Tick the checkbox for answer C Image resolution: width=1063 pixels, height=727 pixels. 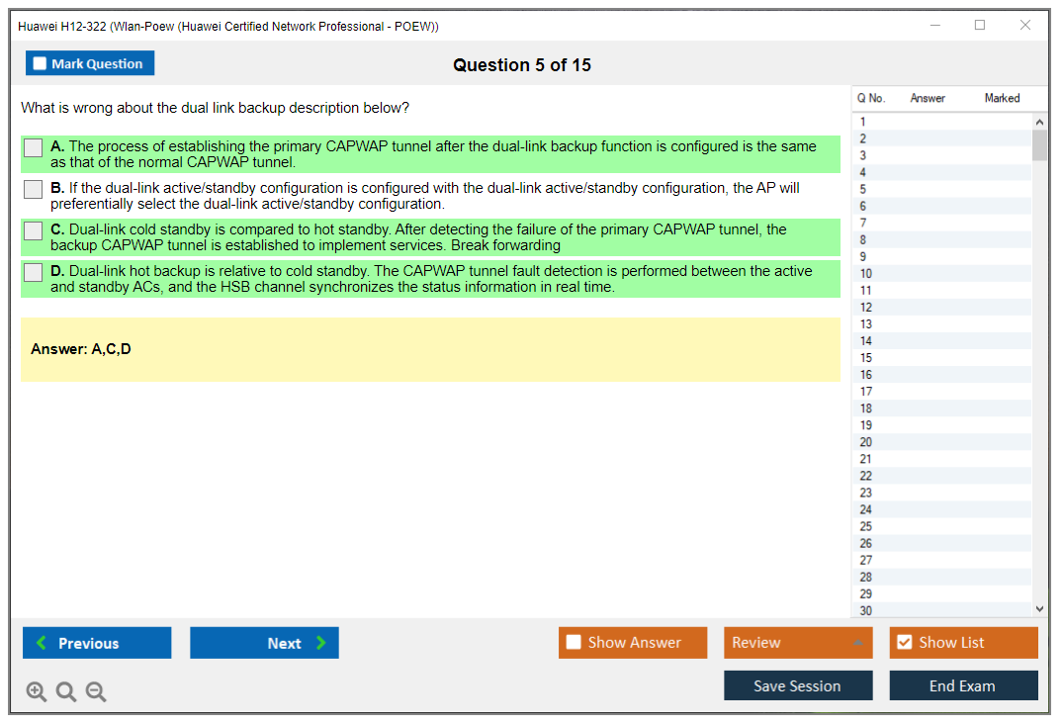click(x=34, y=230)
